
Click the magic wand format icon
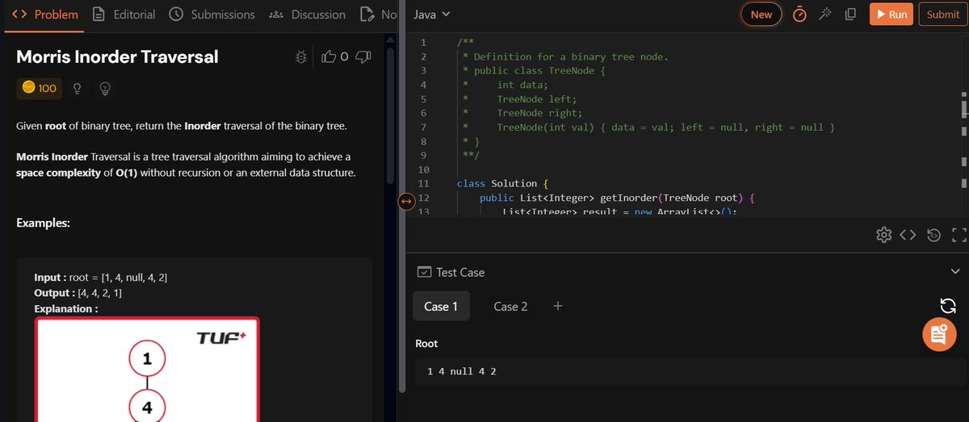pyautogui.click(x=824, y=15)
